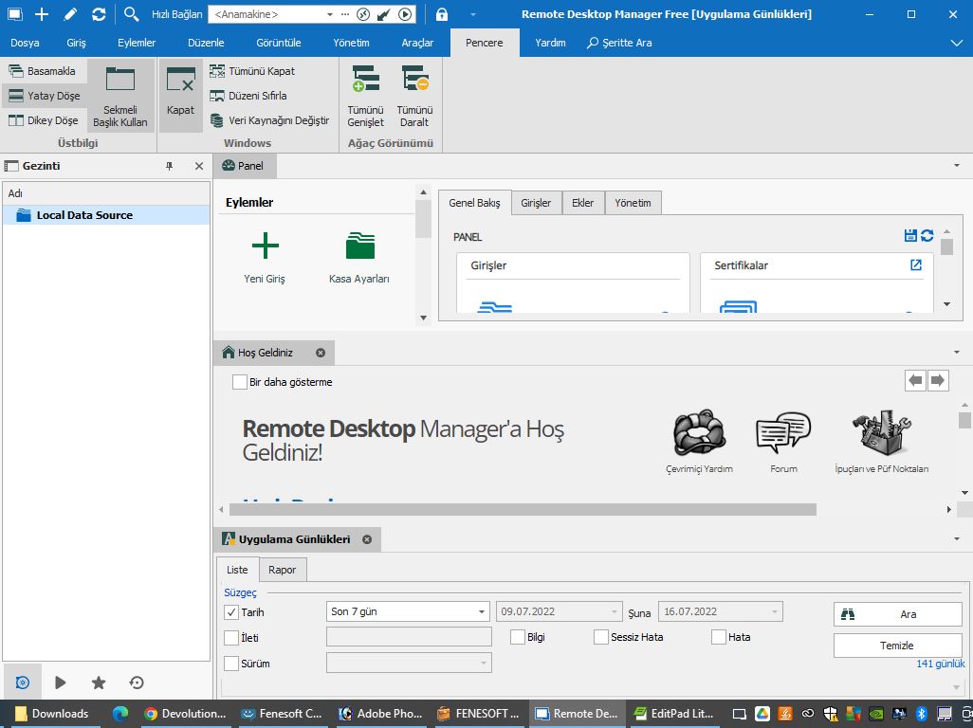Click the save icon in PANEL header
The width and height of the screenshot is (973, 728).
[x=910, y=236]
